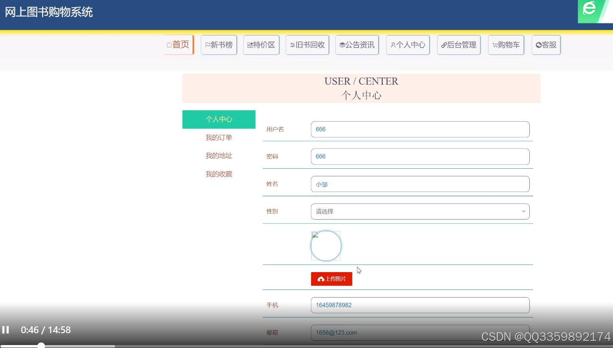Screen dimensions: 613x348
Task: Pause the video playback
Action: coord(6,330)
